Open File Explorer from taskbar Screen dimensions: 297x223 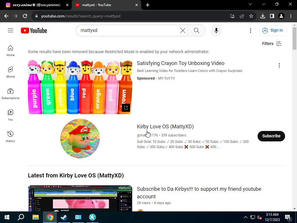(x=35, y=217)
